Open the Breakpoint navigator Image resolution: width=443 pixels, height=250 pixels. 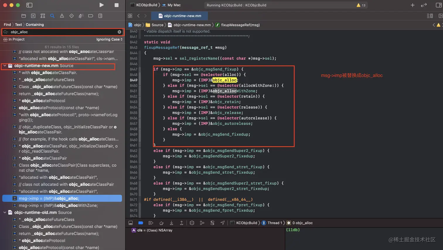pos(91,16)
